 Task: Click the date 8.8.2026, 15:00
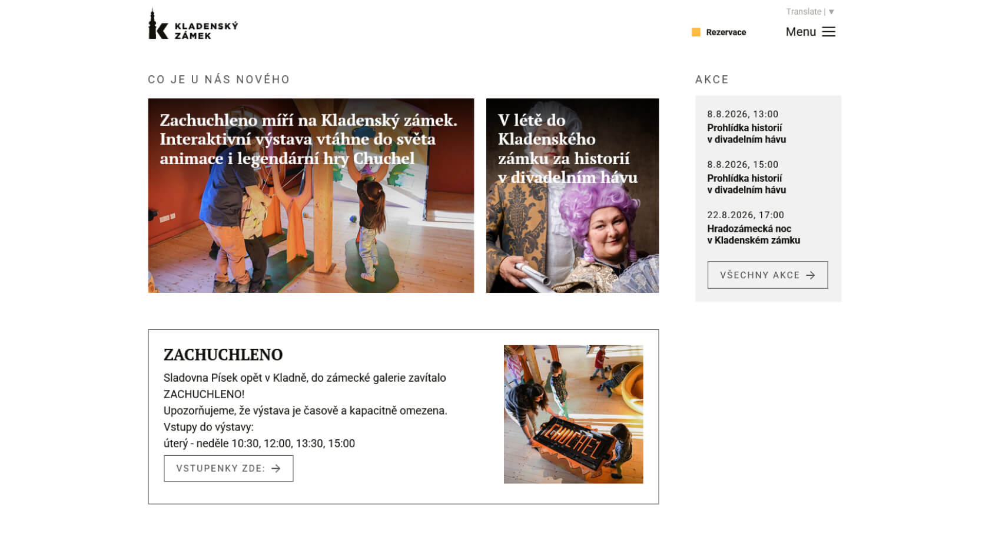pyautogui.click(x=743, y=165)
